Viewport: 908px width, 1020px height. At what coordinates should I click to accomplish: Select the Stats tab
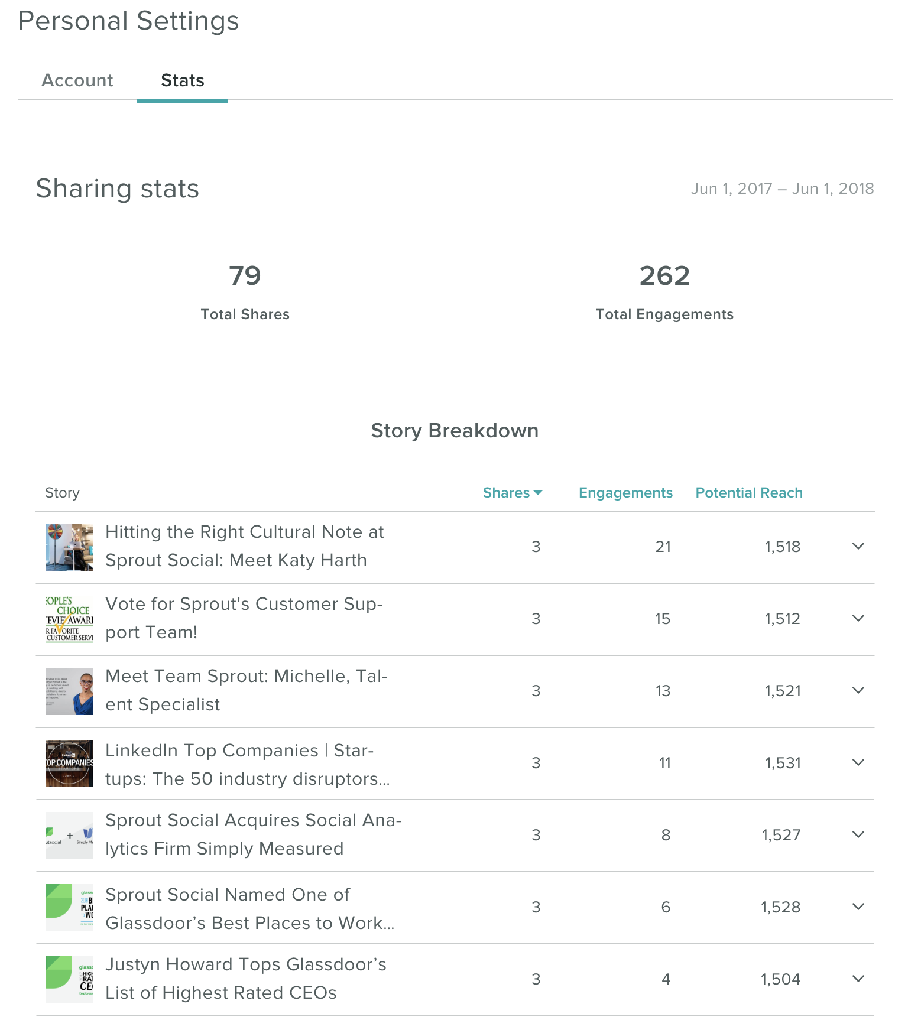click(183, 80)
